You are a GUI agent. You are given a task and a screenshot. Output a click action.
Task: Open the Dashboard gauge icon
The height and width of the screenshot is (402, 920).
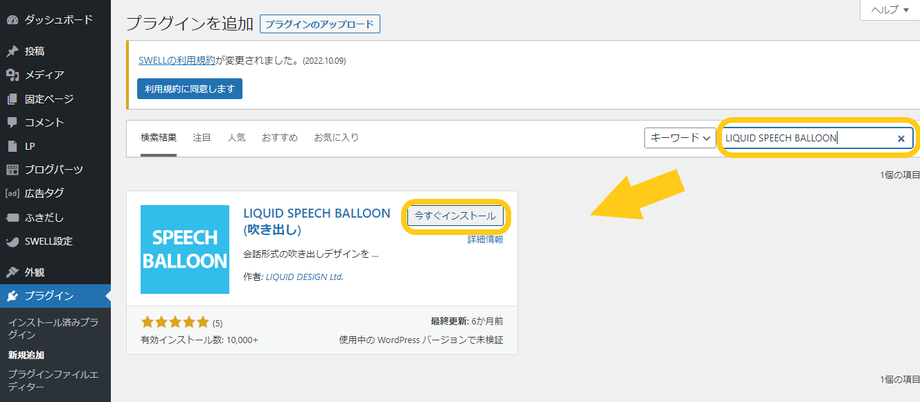[x=12, y=20]
